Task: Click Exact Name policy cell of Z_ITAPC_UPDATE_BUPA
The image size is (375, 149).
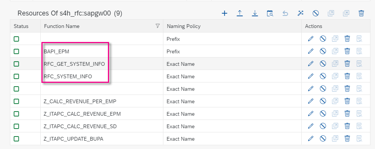Action: point(232,138)
